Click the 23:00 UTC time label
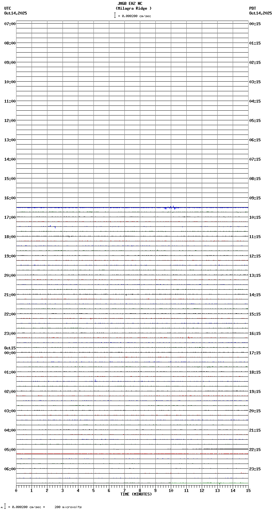 (10, 334)
